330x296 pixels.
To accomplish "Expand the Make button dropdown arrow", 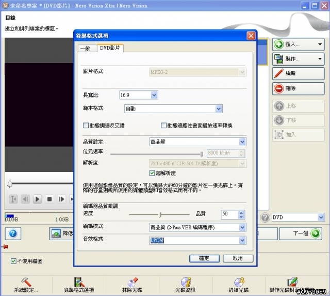I will 320,59.
